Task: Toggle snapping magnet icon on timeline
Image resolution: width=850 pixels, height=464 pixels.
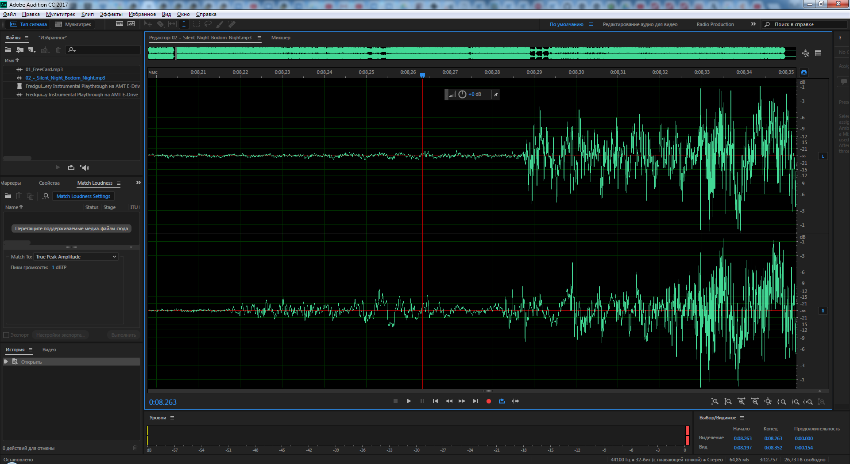Action: pyautogui.click(x=804, y=72)
